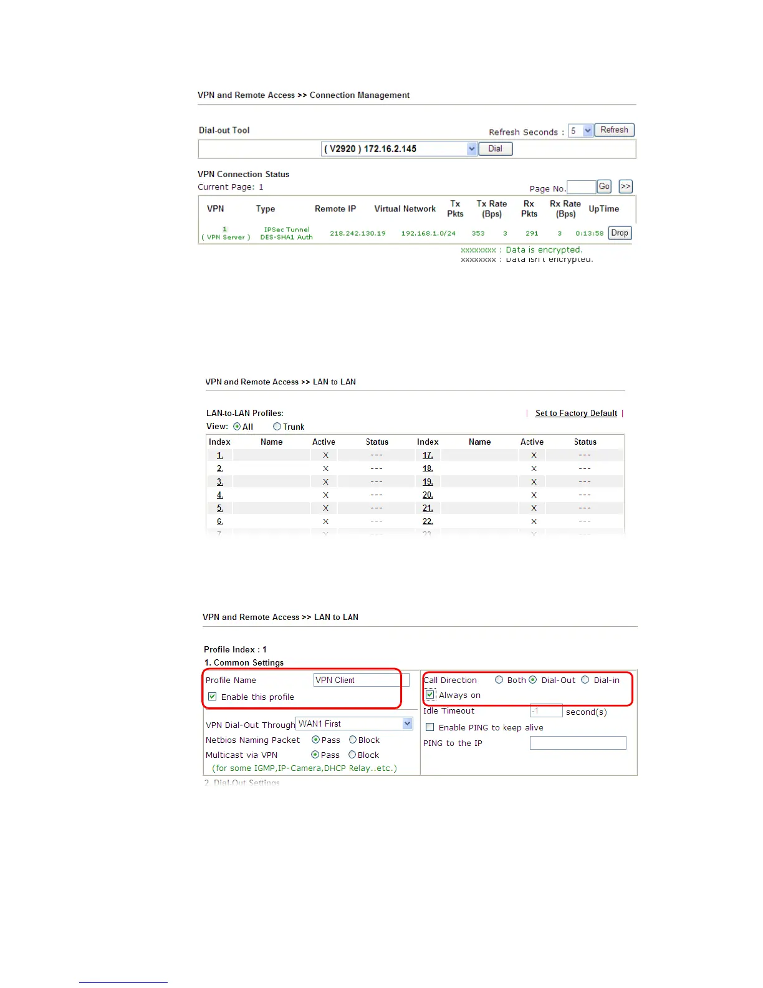
Task: Open LAN-to-LAN profile index 1
Action: click(x=220, y=455)
